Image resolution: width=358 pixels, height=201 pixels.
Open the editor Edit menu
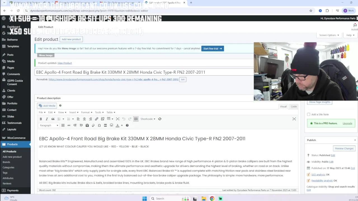(x=51, y=112)
